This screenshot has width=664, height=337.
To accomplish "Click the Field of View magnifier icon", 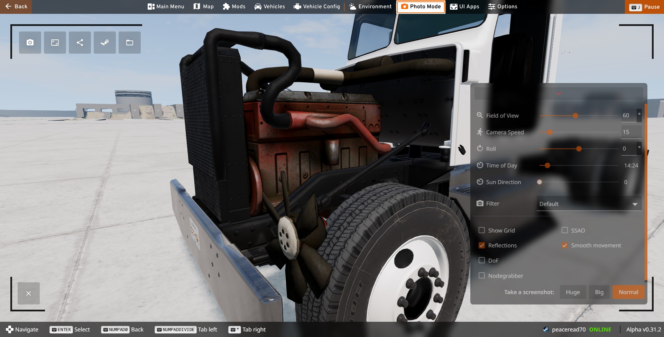I will (x=480, y=115).
